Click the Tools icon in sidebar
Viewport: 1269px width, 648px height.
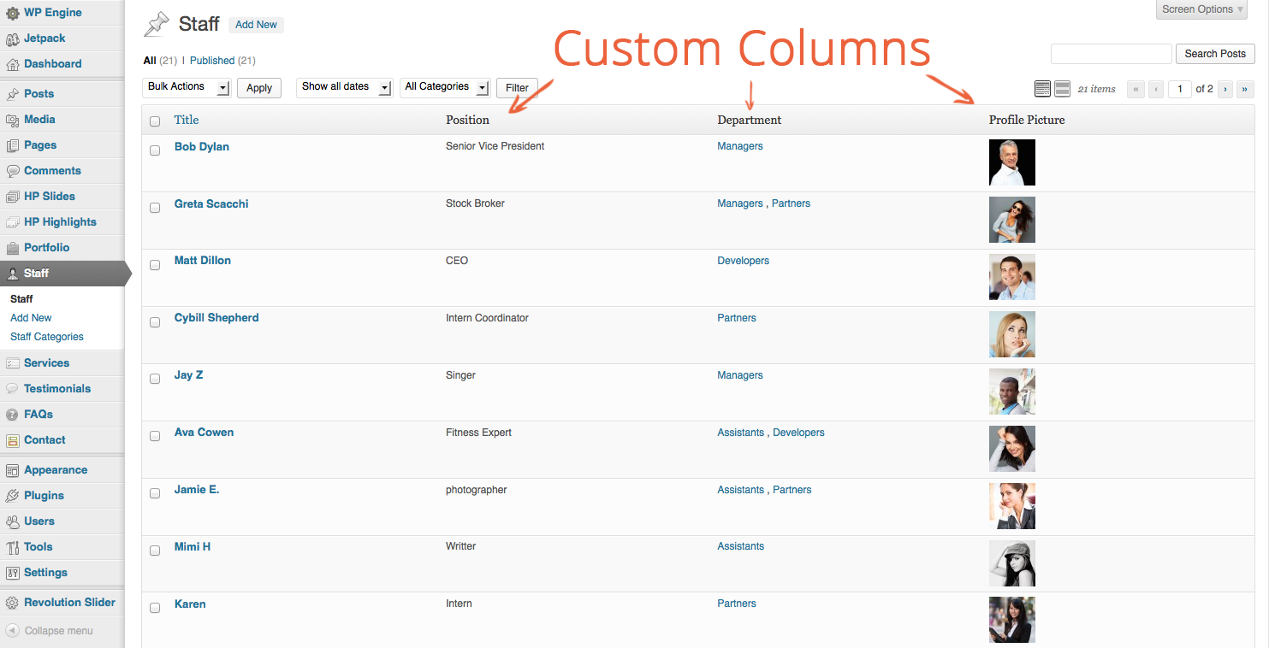tap(12, 547)
